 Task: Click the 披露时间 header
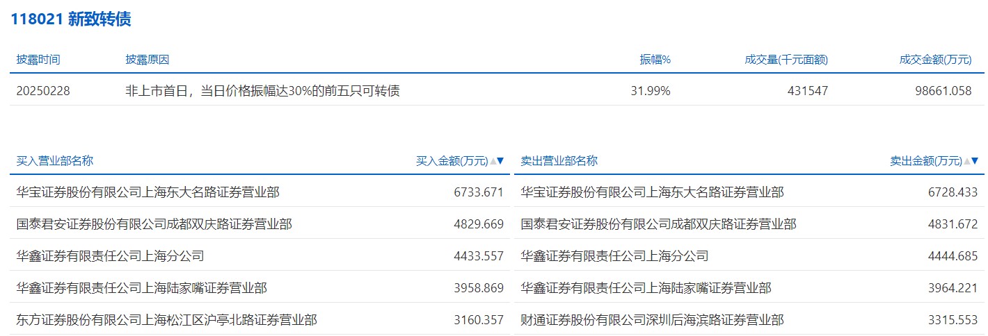click(38, 60)
